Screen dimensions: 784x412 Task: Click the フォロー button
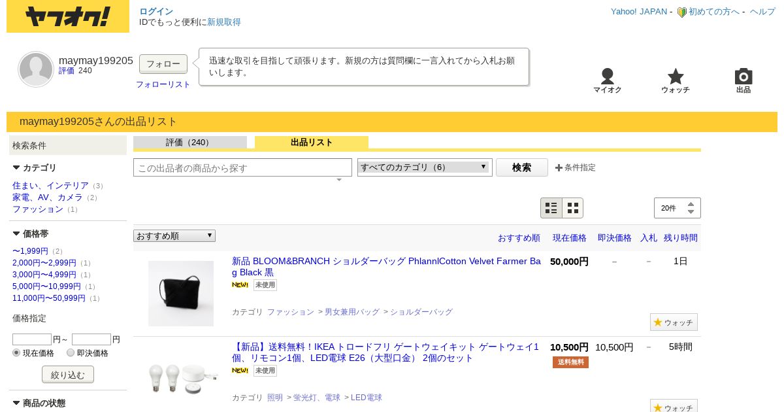163,64
